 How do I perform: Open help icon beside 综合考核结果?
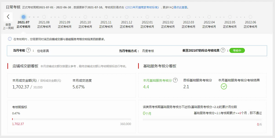click(223, 50)
